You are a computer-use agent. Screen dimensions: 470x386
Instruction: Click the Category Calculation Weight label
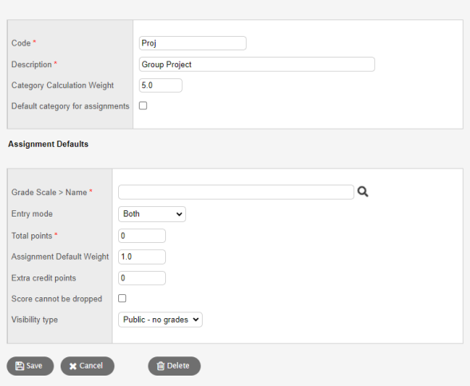click(63, 86)
